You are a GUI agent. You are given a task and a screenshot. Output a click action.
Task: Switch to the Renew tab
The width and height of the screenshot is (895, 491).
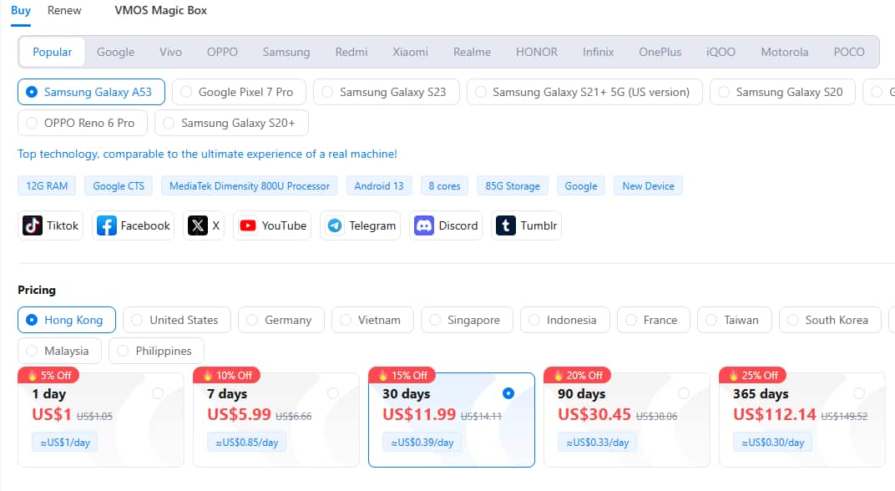(x=64, y=10)
